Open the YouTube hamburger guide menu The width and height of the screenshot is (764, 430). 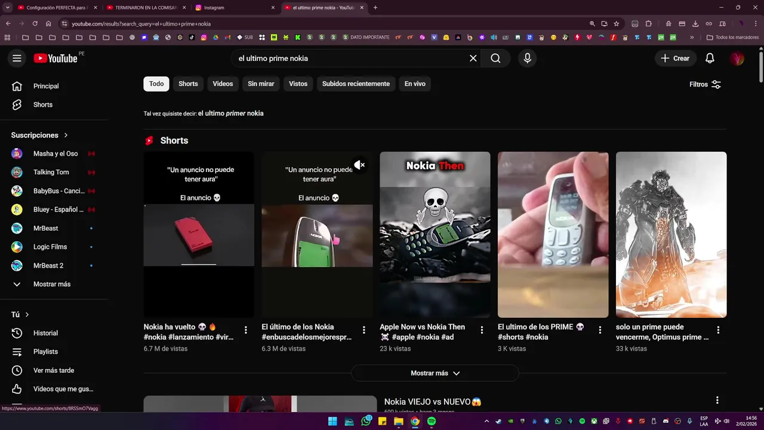click(x=17, y=59)
